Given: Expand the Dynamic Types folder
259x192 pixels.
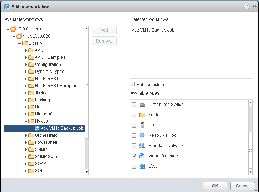Looking at the screenshot, I should pos(26,72).
